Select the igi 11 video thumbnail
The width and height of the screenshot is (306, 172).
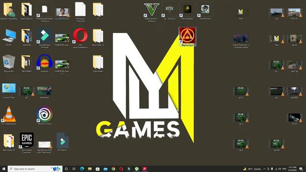240,92
